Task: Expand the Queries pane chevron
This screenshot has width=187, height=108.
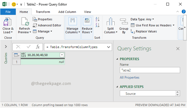Action: [6, 46]
